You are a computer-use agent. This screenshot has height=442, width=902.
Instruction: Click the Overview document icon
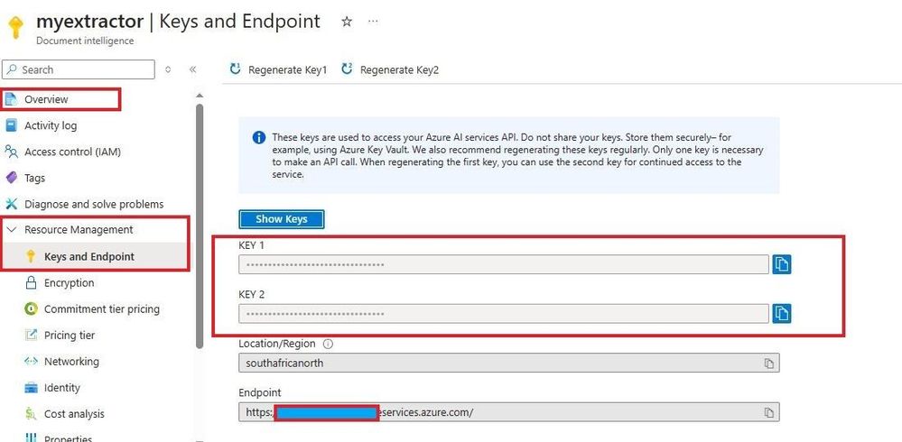(x=11, y=99)
